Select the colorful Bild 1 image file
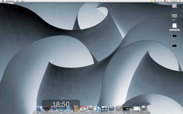Screen dimensions: 183x114 click(x=174, y=16)
